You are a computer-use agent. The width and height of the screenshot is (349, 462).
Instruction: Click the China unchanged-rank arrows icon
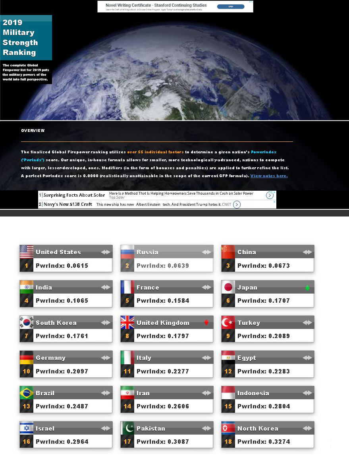pyautogui.click(x=307, y=252)
